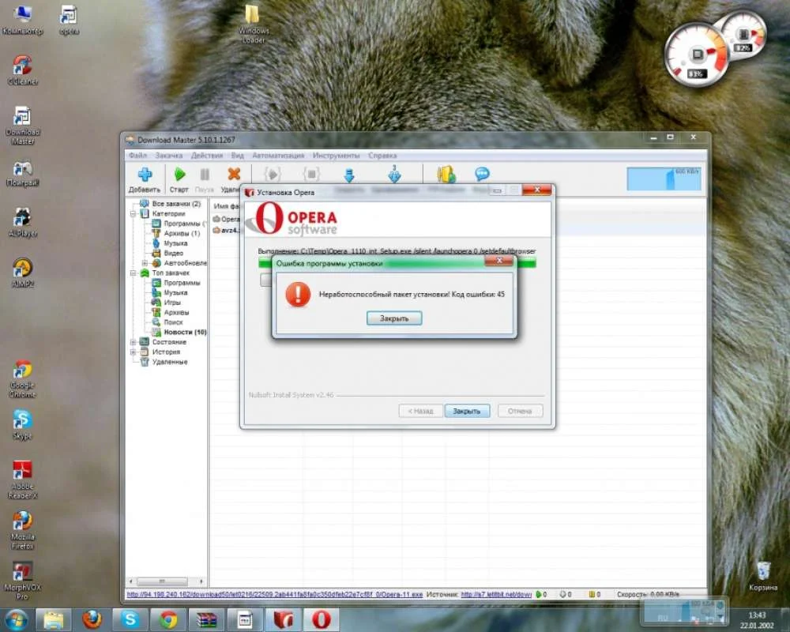
Task: Open the Windows Loader folder
Action: click(x=253, y=24)
